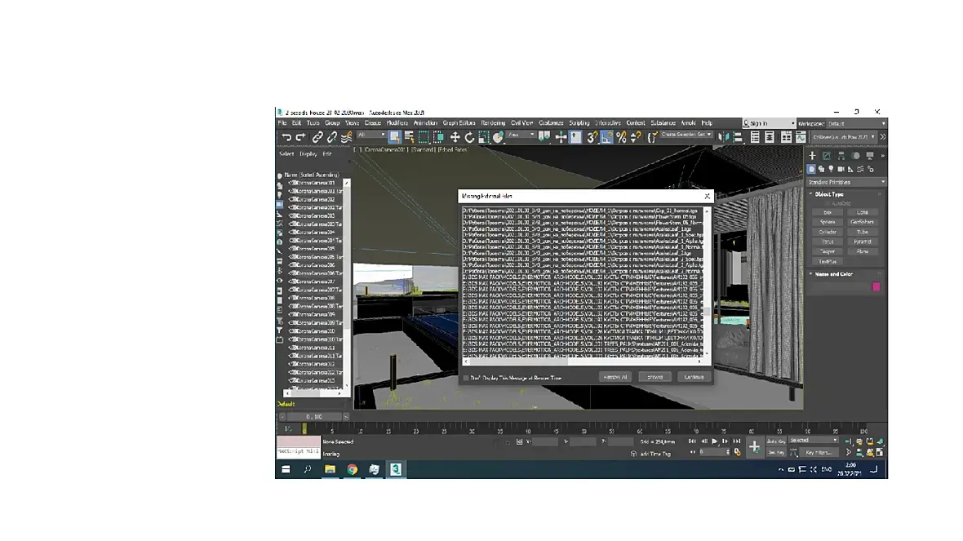Open the Sign In dropdown
This screenshot has width=963, height=541.
coord(769,123)
